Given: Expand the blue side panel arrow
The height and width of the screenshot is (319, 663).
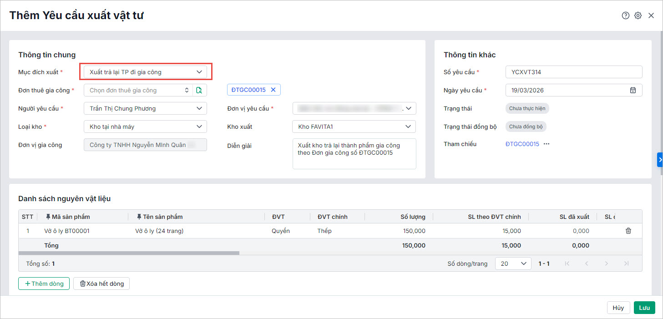Looking at the screenshot, I should pyautogui.click(x=660, y=160).
